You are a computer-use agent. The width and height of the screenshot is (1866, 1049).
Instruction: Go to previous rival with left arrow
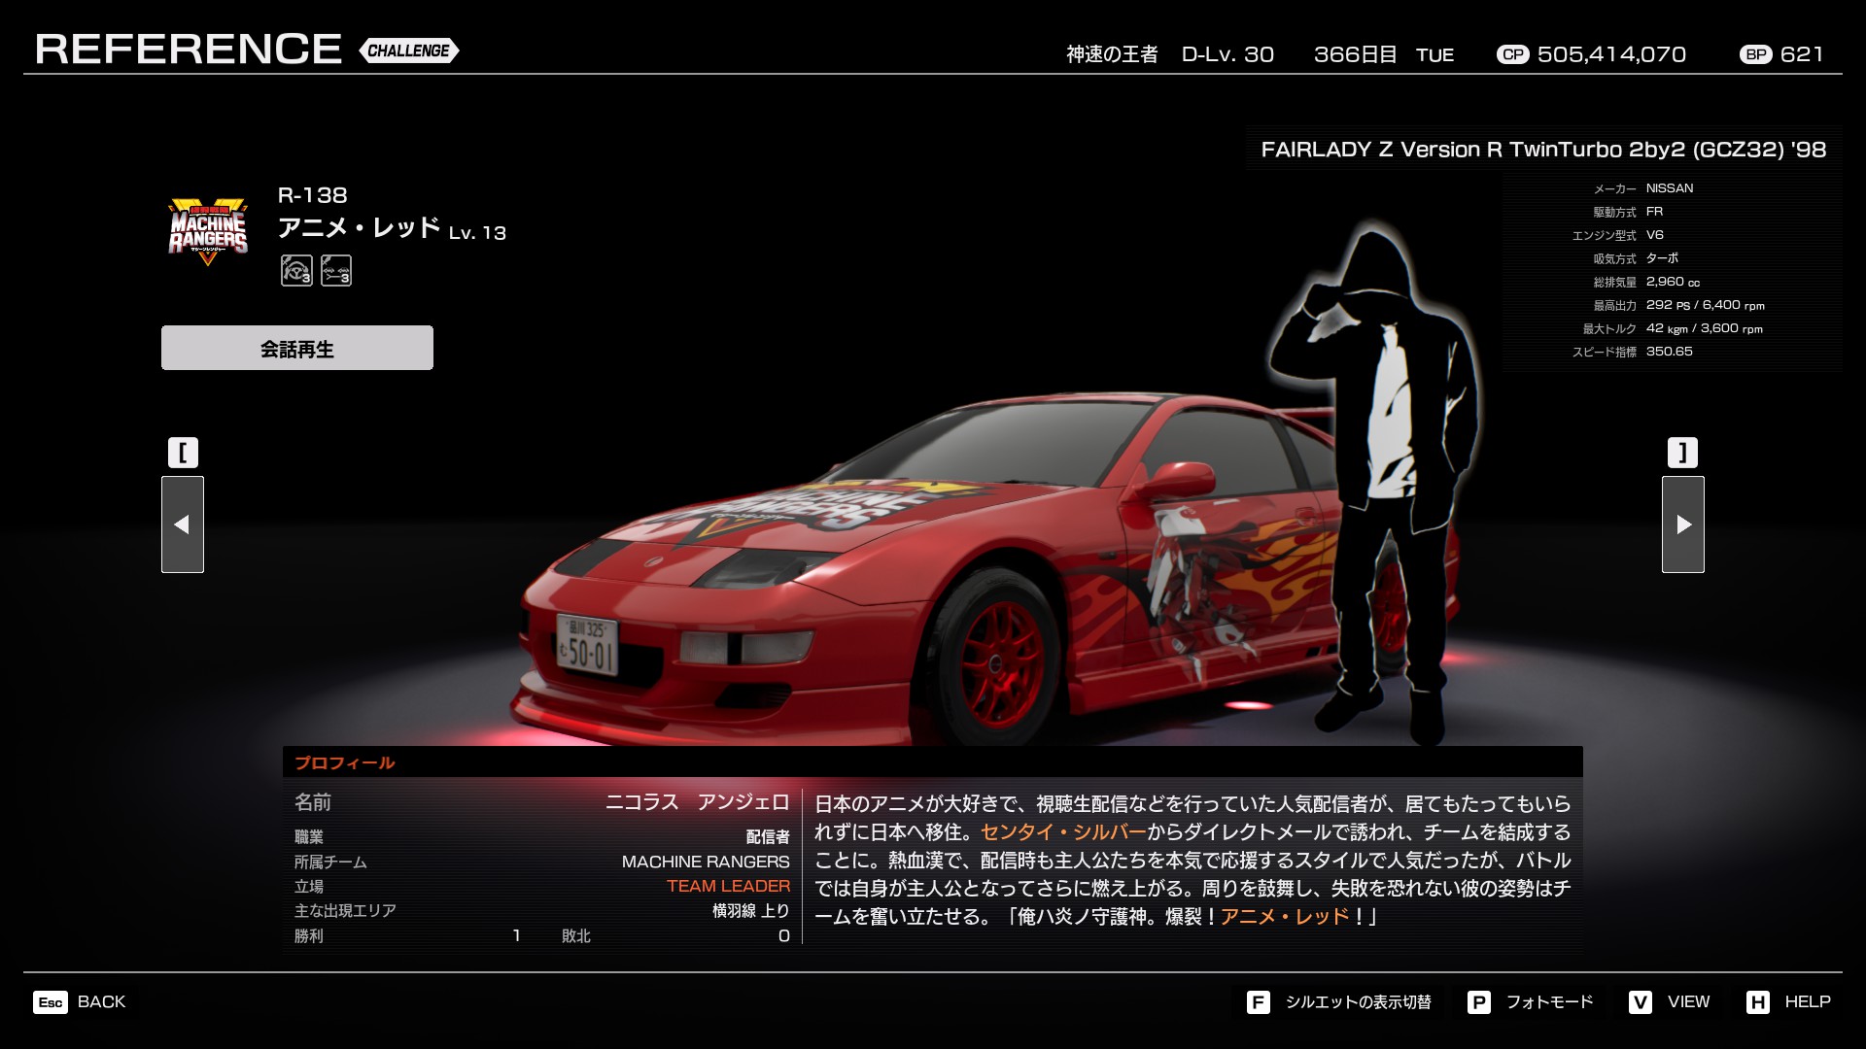(x=183, y=524)
